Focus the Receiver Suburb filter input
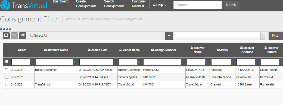The image size is (283, 105). coord(270,62)
